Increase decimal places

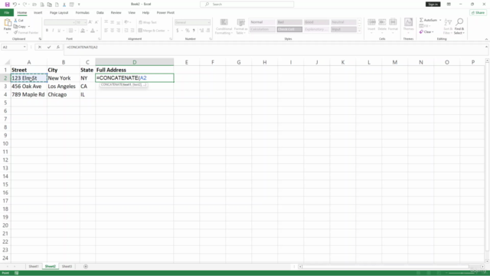point(201,31)
